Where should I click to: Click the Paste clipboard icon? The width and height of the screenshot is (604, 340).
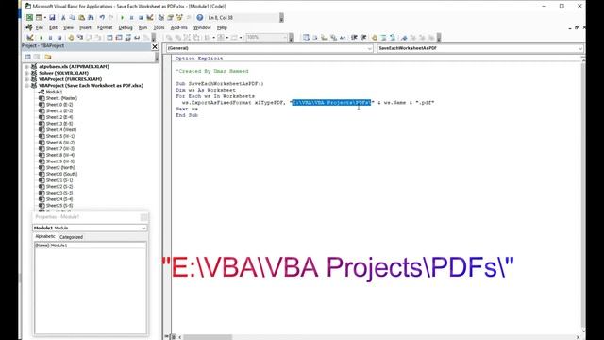[x=82, y=17]
